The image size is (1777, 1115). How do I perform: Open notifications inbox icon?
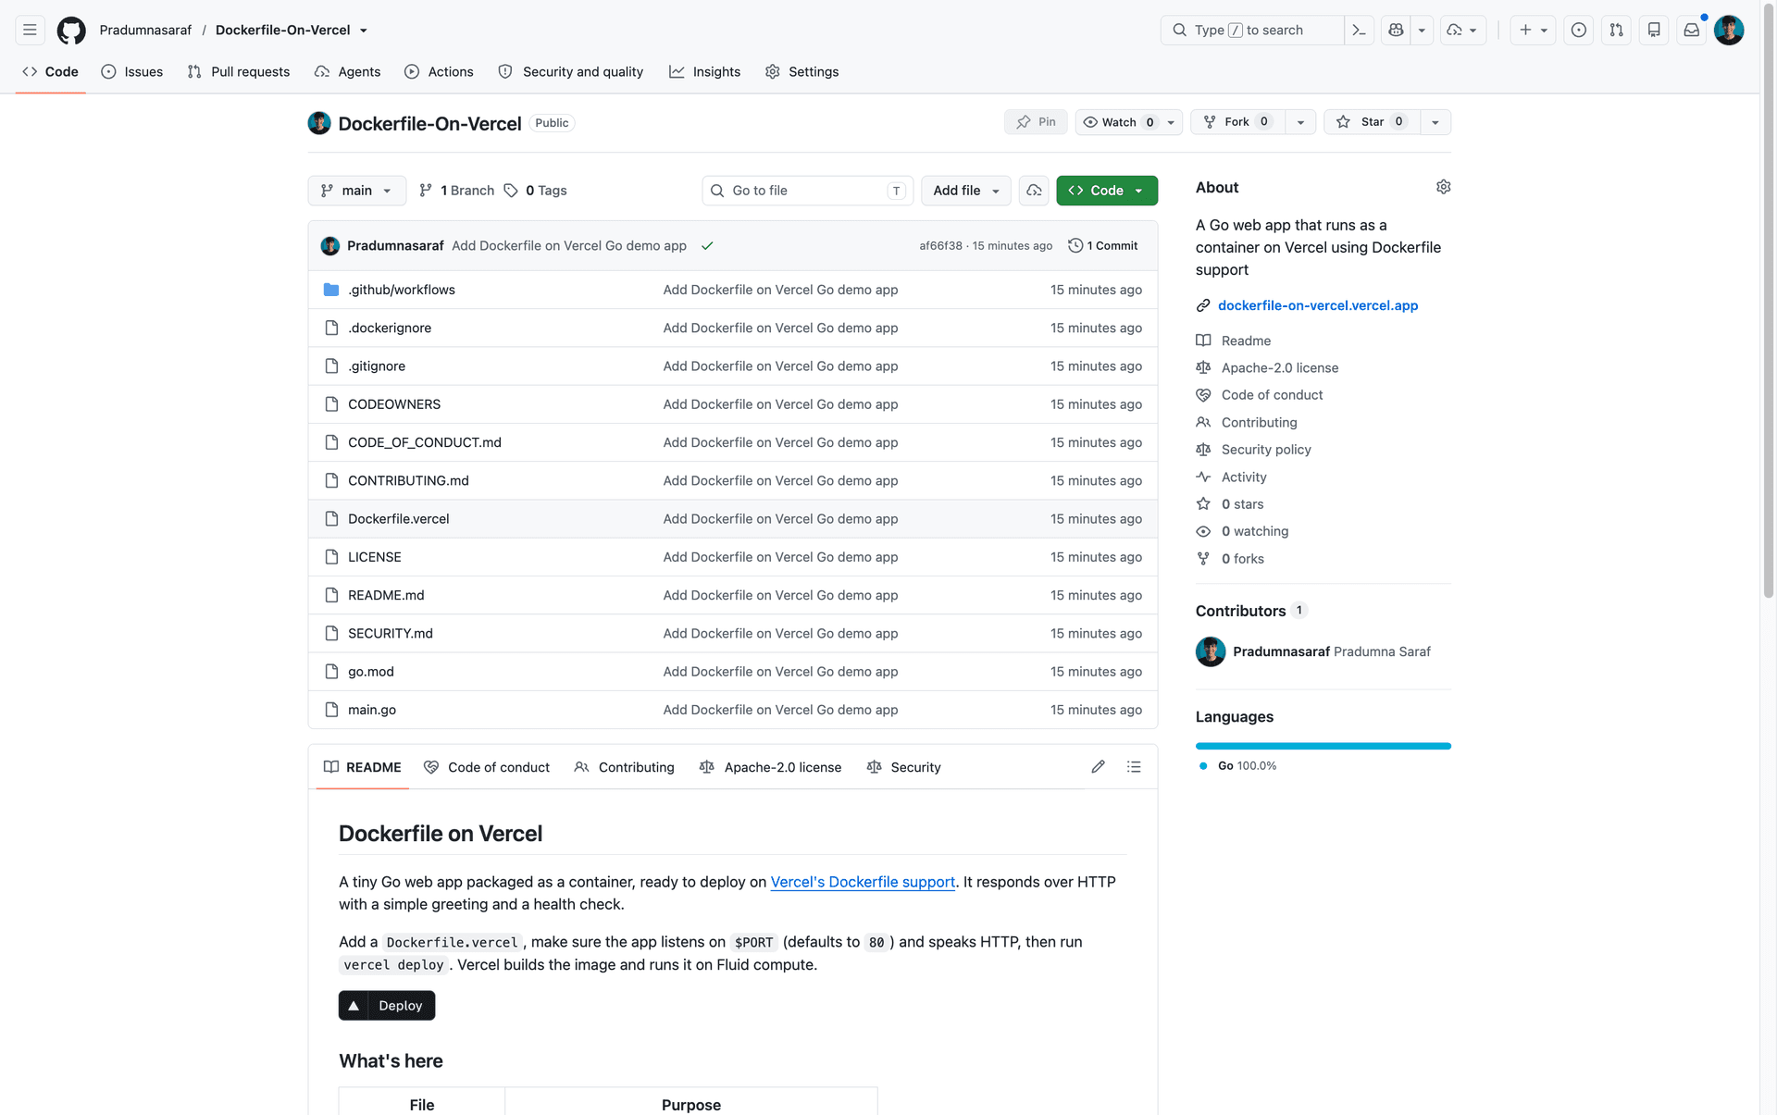tap(1691, 30)
